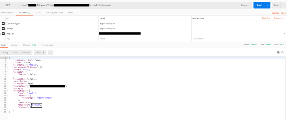Delete the appKey header row
The image size is (287, 120).
tap(285, 34)
